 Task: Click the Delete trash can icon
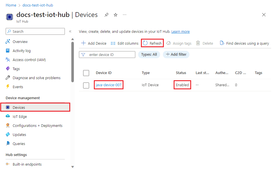(x=198, y=43)
